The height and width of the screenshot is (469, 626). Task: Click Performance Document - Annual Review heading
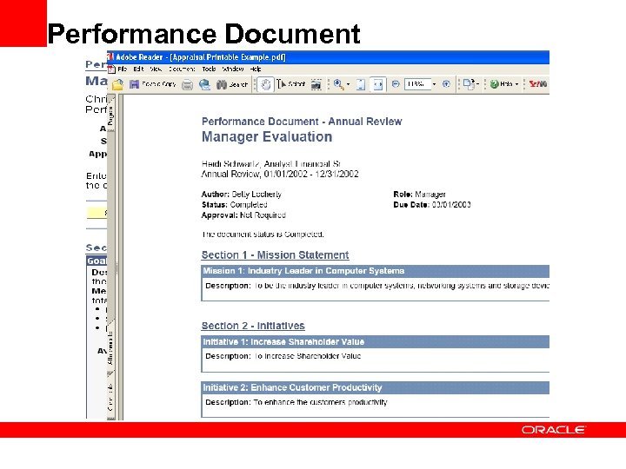[x=302, y=122]
